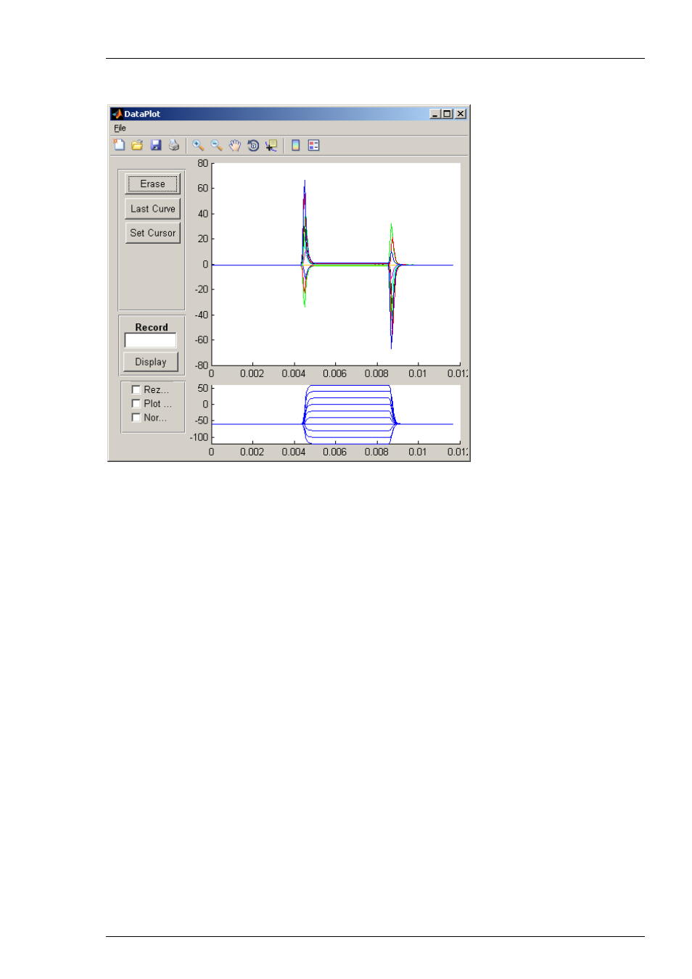Screen dimensions: 692x979
Task: Open a file with the folder icon
Action: tap(137, 145)
